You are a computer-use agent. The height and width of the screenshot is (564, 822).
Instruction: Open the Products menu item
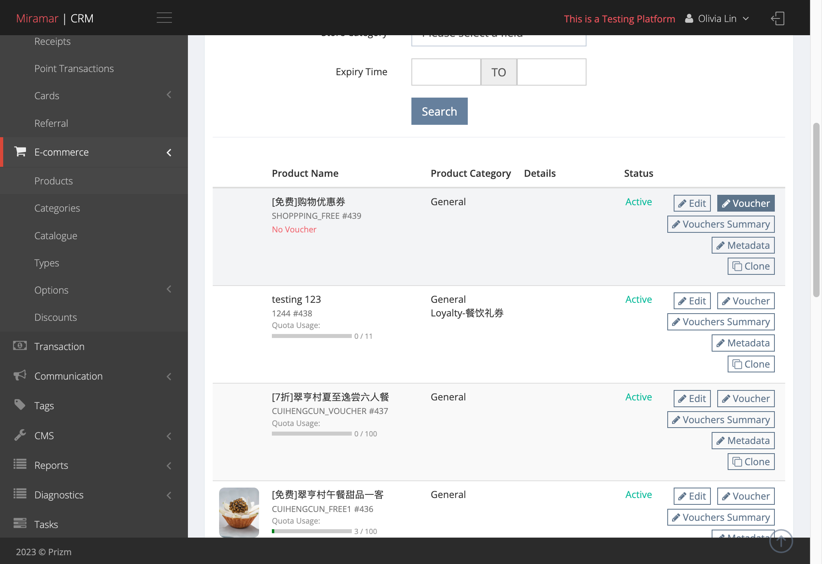[x=94, y=181]
